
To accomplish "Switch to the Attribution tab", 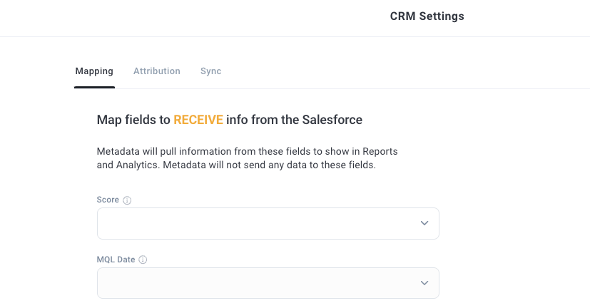I will pyautogui.click(x=156, y=71).
